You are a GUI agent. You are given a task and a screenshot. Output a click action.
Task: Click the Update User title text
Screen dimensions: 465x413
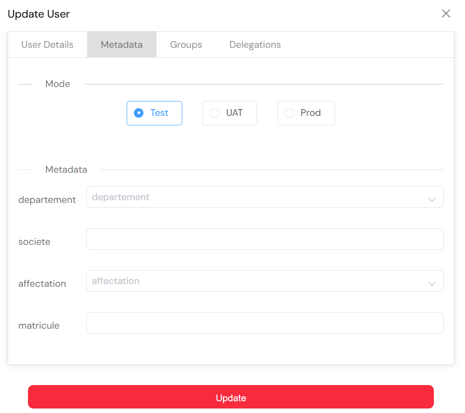tap(38, 14)
